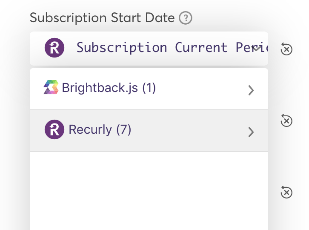Screen dimensions: 309x230
Task: Click the help icon beside Subscription Start Date
Action: (x=186, y=18)
